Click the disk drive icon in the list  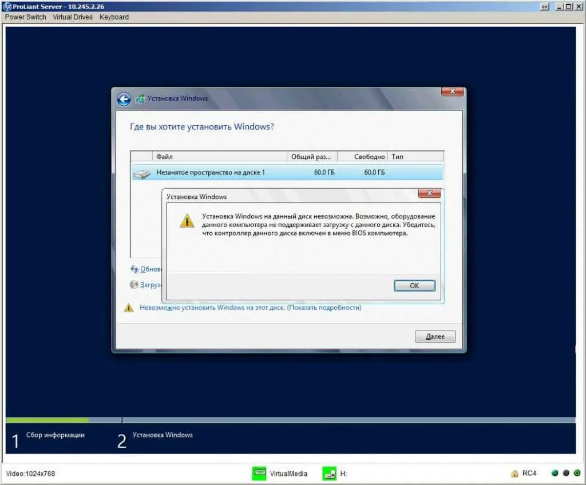pyautogui.click(x=142, y=173)
